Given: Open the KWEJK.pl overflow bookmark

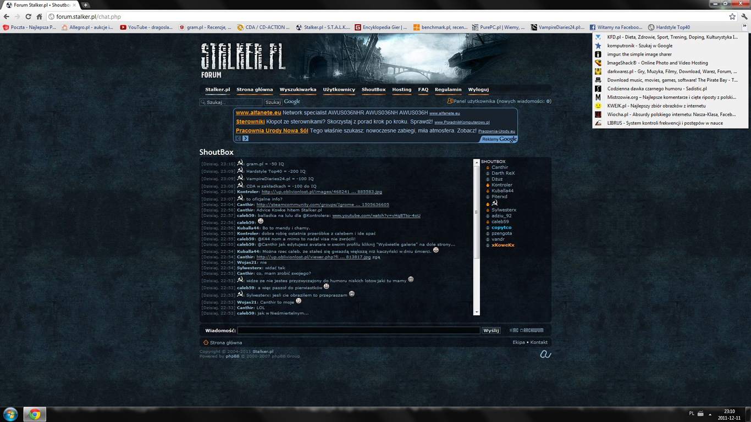Looking at the screenshot, I should [x=670, y=106].
